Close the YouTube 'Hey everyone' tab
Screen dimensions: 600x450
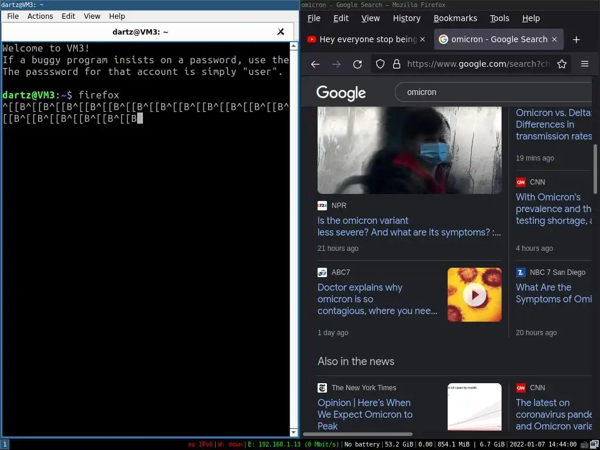click(422, 39)
